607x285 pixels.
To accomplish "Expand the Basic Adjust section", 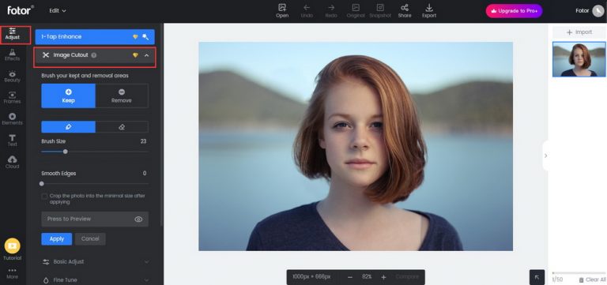I will pyautogui.click(x=95, y=262).
